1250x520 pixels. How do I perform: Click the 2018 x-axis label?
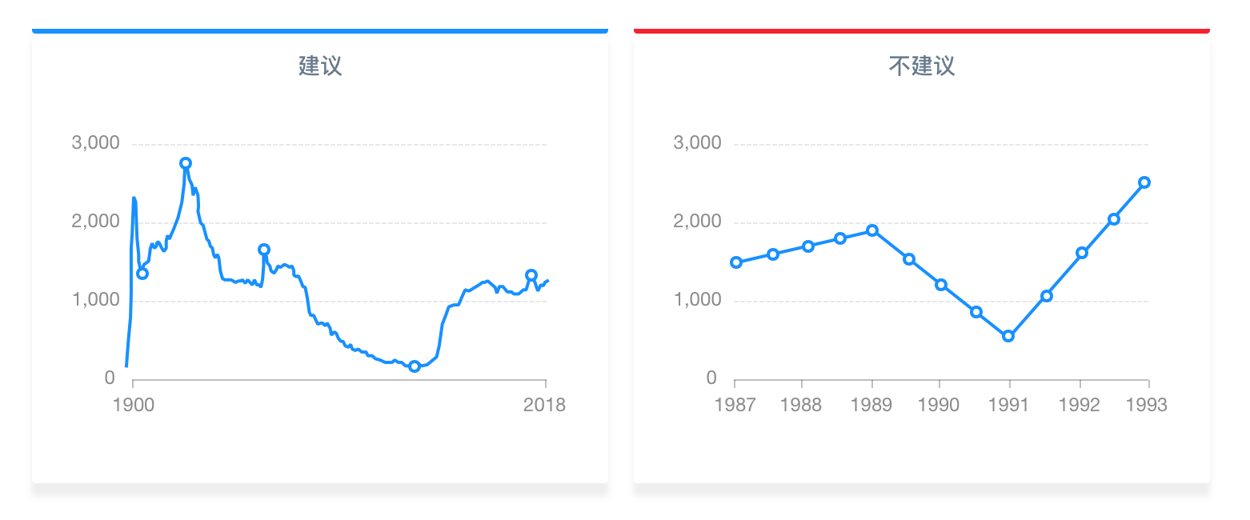pos(545,405)
